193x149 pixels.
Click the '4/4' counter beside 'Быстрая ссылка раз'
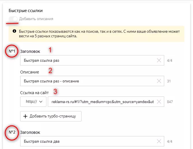coord(170,61)
